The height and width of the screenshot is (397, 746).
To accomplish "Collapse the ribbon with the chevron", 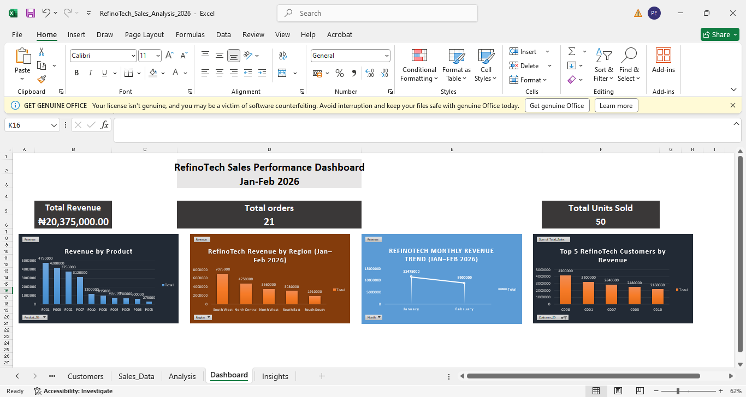I will coord(733,90).
